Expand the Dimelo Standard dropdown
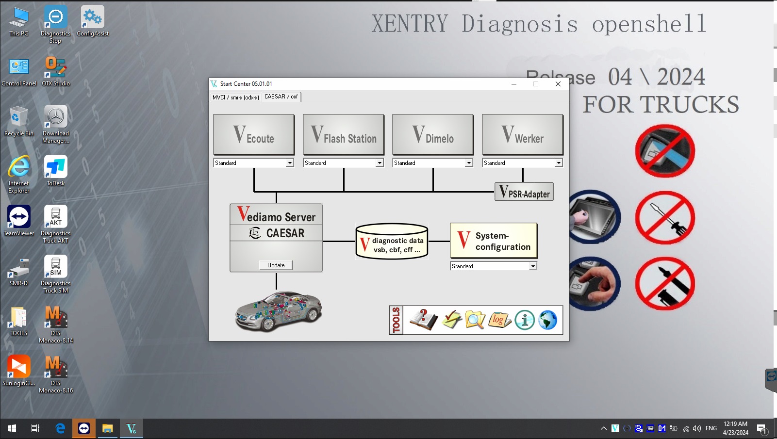The width and height of the screenshot is (777, 439). tap(469, 163)
